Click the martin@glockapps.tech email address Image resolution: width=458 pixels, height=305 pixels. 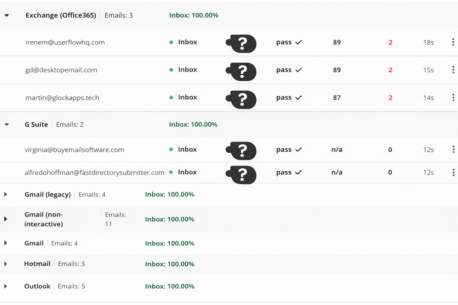[62, 98]
